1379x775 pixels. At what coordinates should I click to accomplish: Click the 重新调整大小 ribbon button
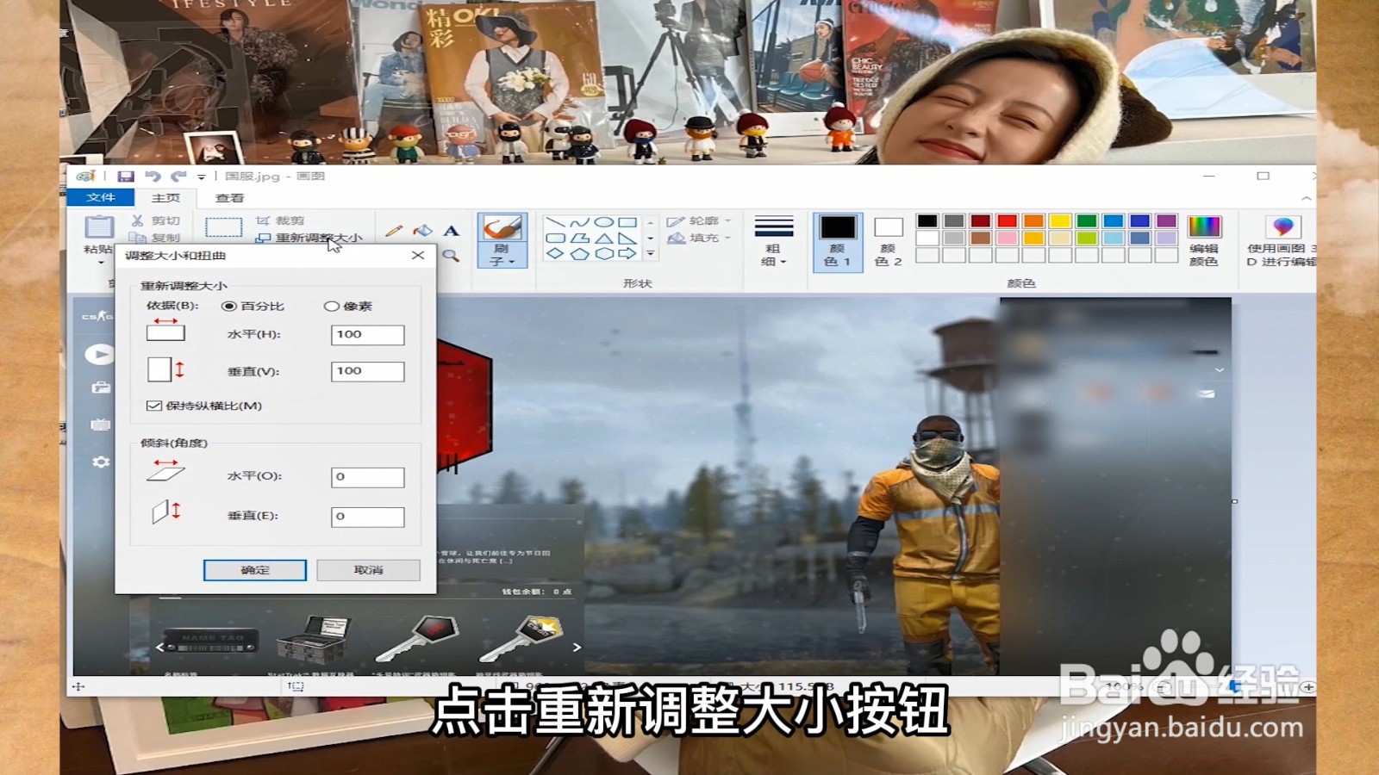[x=309, y=238]
